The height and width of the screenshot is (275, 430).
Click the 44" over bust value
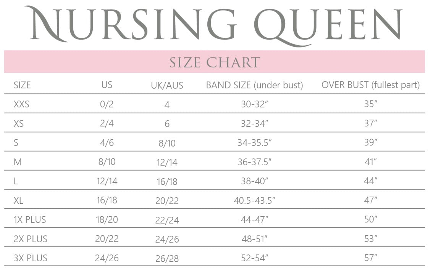370,181
